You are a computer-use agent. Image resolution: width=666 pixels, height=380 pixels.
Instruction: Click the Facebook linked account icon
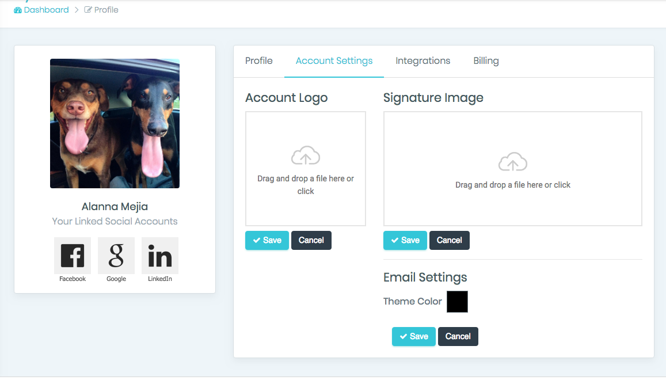point(73,256)
